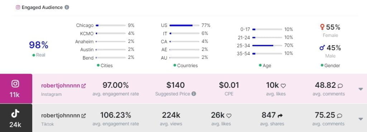This screenshot has height=132, width=367.
Task: Expand the TikTok row details arrow
Action: [361, 119]
